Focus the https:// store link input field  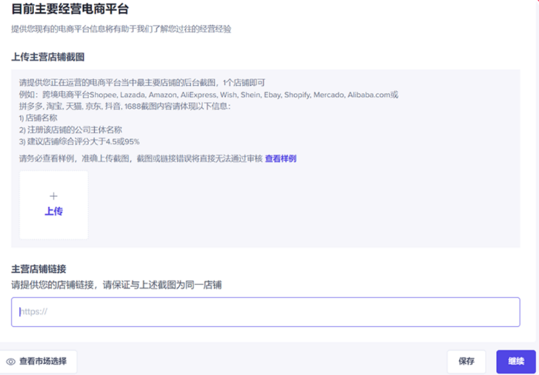[x=265, y=312]
